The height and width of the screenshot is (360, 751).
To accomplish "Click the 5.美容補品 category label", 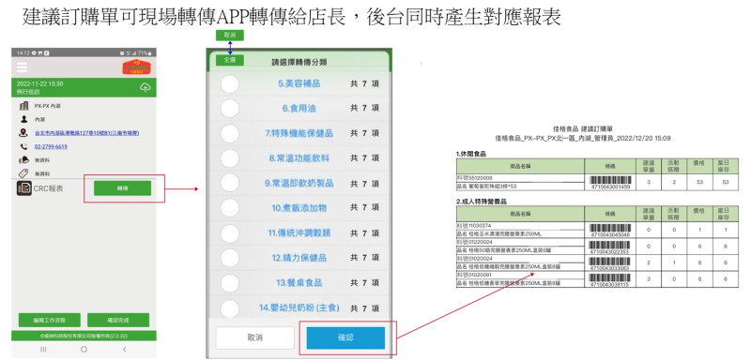I will [299, 83].
